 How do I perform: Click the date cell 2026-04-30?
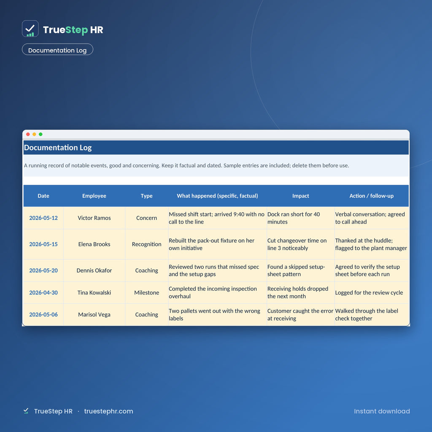click(43, 293)
